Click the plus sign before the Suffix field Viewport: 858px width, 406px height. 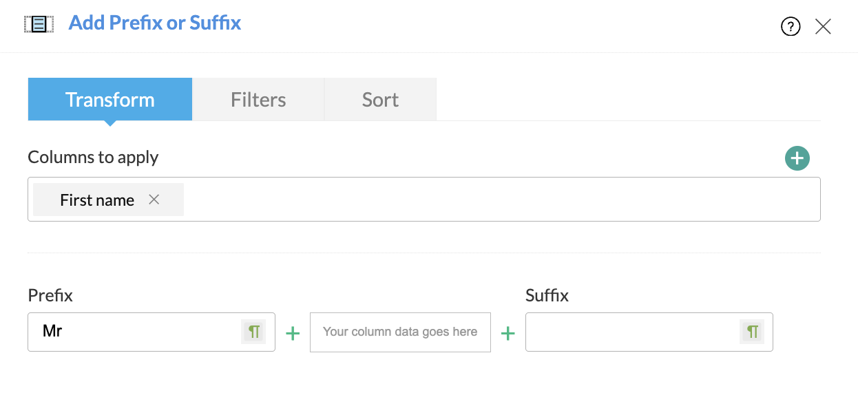coord(508,334)
